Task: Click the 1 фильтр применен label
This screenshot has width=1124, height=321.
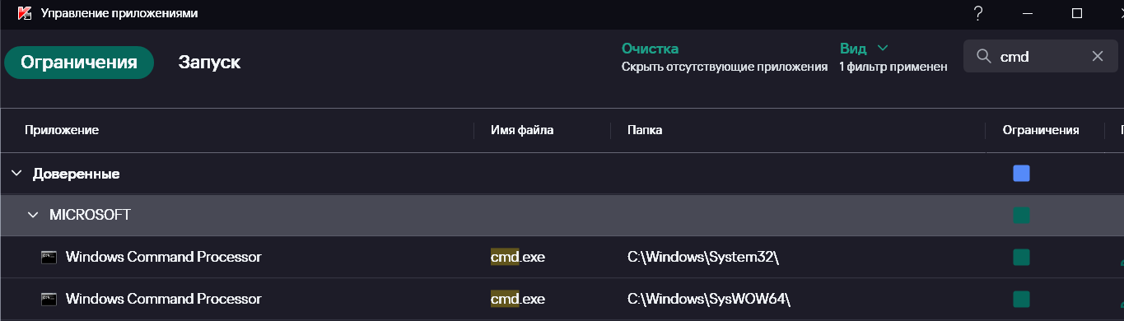Action: (893, 67)
